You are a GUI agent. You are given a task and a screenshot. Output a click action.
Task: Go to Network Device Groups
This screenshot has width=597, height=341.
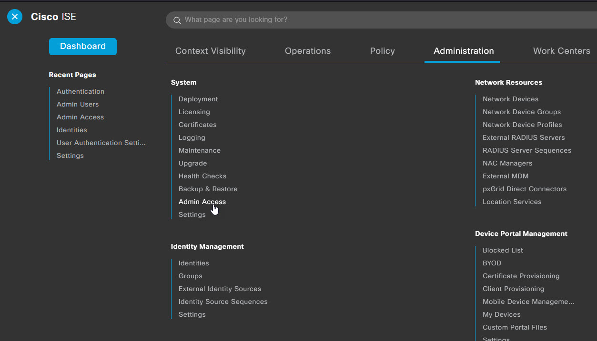(522, 112)
